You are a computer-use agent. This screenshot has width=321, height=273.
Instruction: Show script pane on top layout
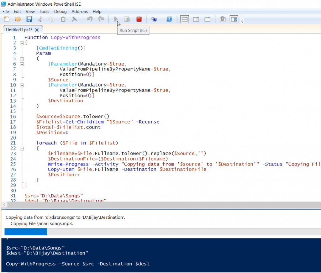(184, 19)
